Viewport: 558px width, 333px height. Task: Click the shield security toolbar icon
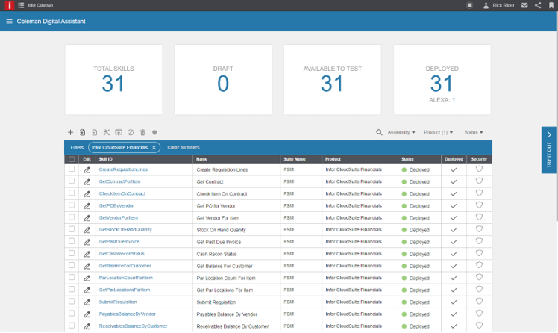tap(154, 132)
